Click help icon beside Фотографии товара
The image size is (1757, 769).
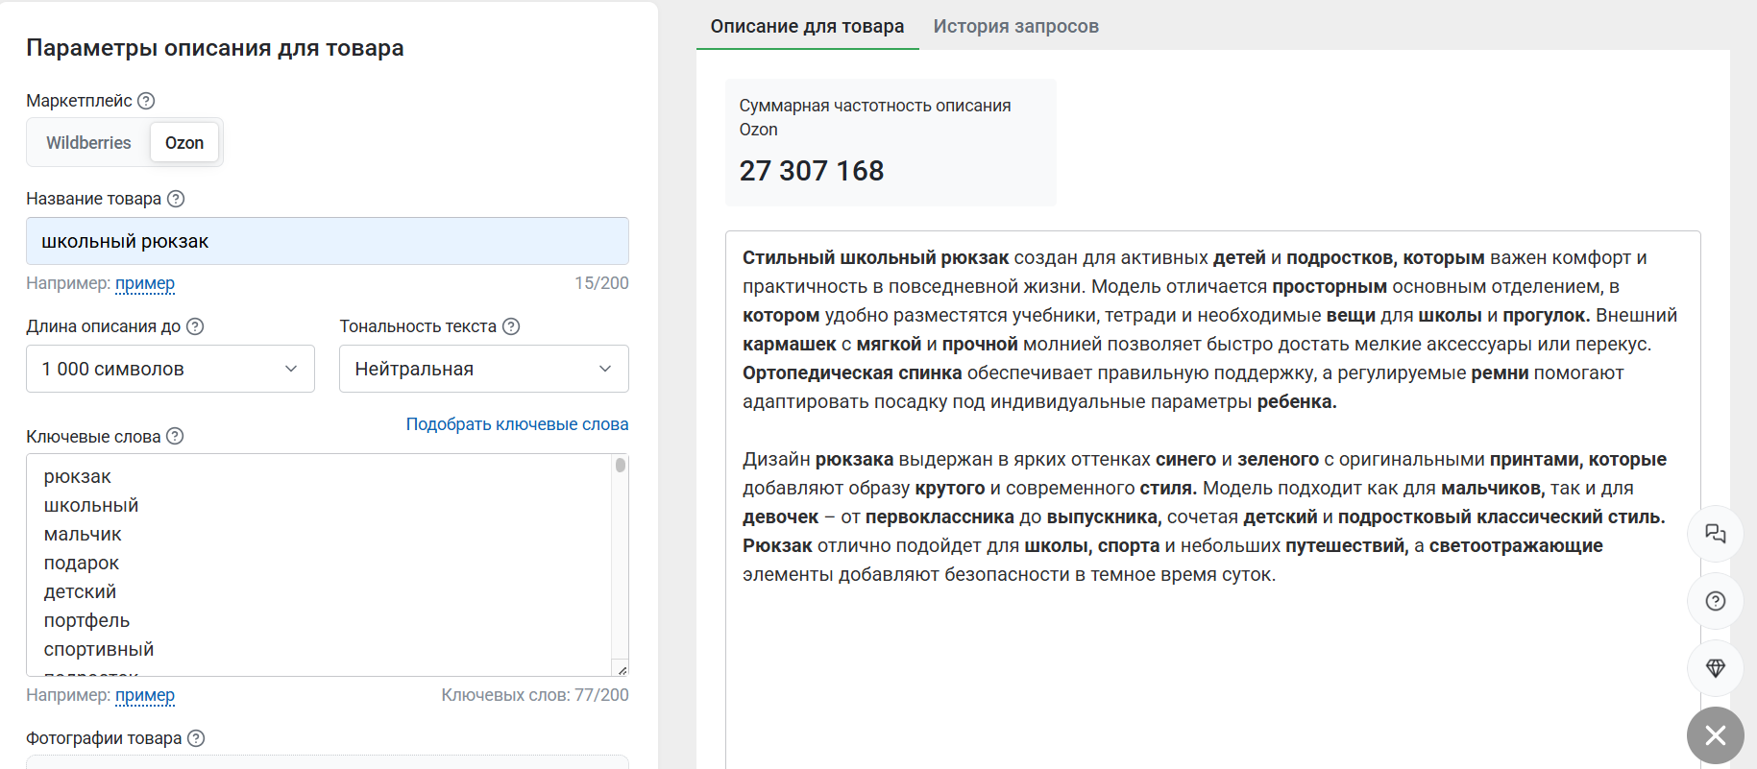tap(196, 738)
